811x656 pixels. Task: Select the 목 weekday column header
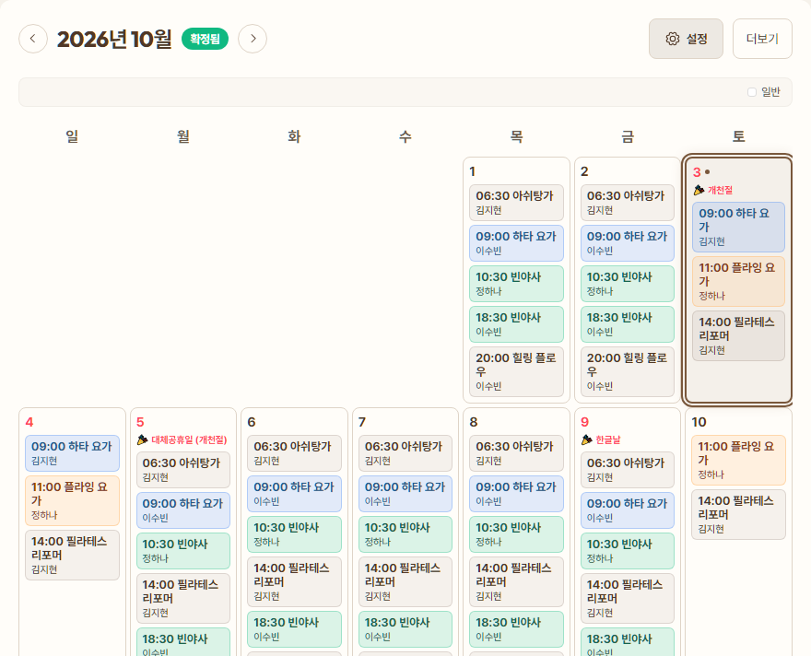coord(516,136)
